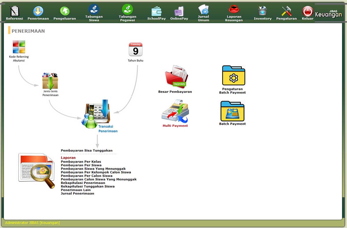Open Referensi in the top toolbar
Image resolution: width=347 pixels, height=228 pixels.
point(14,13)
